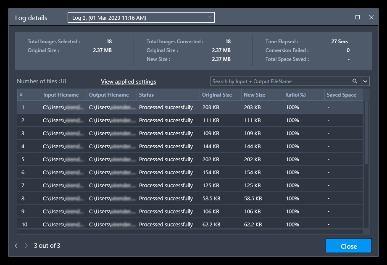Select row 5 with 202 KB file
Viewport: 387px width, 265px height.
click(190, 160)
